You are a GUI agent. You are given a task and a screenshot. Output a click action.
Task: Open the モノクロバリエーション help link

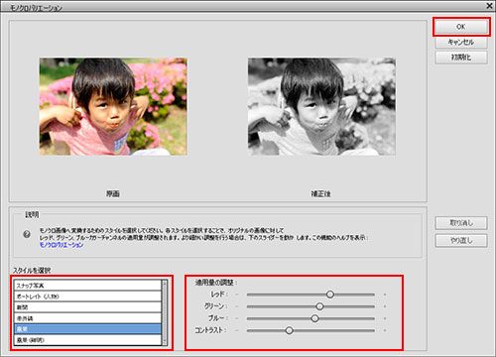click(x=62, y=245)
